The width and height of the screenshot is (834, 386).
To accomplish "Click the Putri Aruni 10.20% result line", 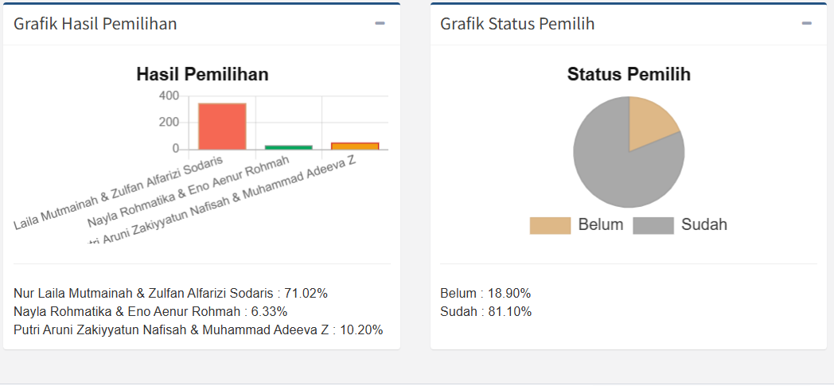I will pyautogui.click(x=198, y=329).
